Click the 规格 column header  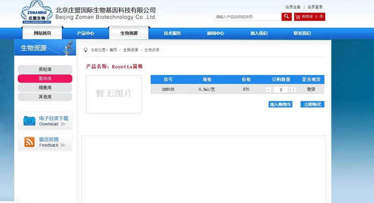point(207,79)
